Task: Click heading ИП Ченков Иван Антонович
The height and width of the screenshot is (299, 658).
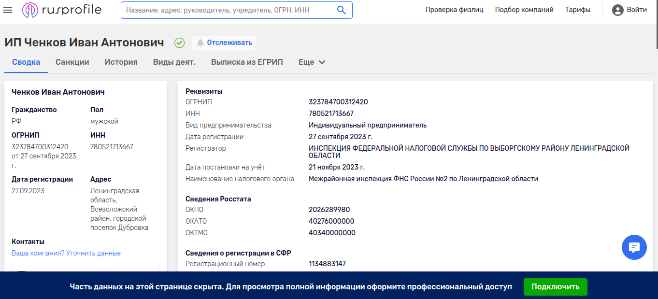Action: (x=85, y=43)
